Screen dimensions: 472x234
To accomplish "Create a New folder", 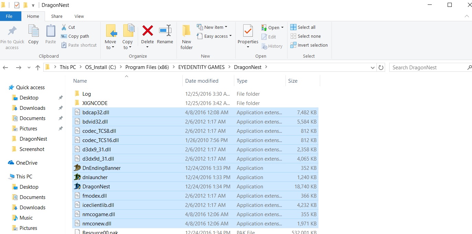I will pos(187,37).
